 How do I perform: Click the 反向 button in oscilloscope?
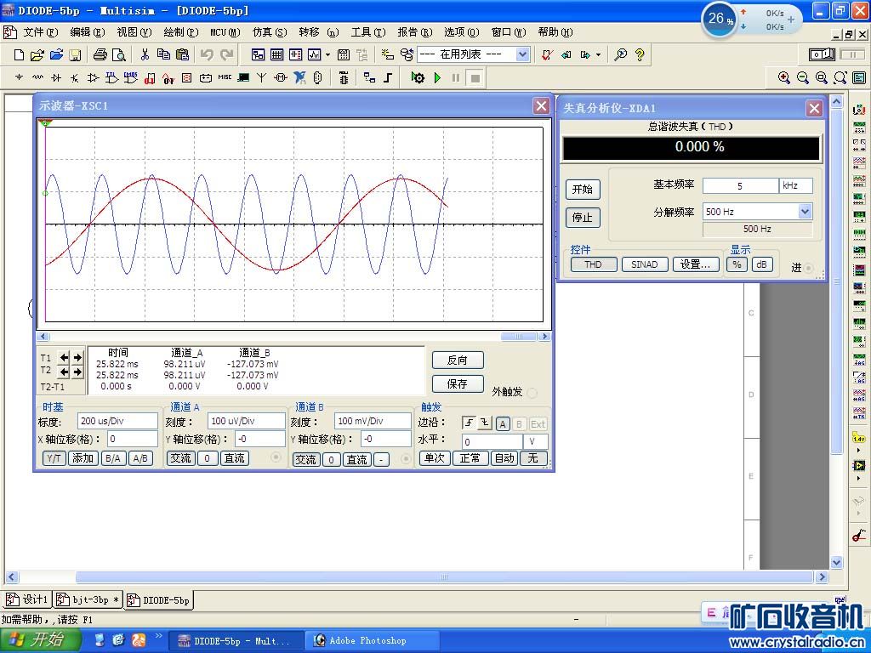pyautogui.click(x=457, y=360)
